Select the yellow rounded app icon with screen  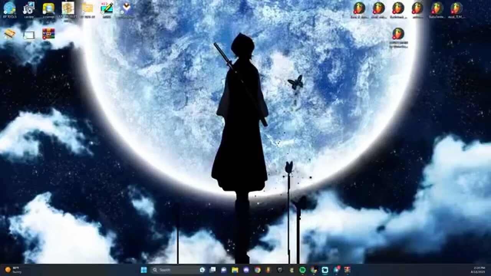click(x=48, y=8)
